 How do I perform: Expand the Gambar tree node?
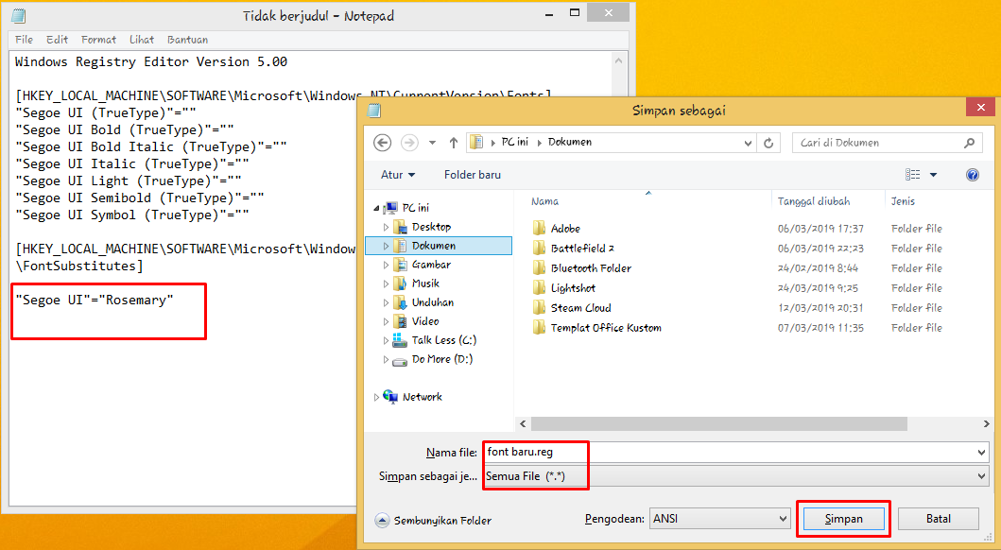[x=386, y=265]
